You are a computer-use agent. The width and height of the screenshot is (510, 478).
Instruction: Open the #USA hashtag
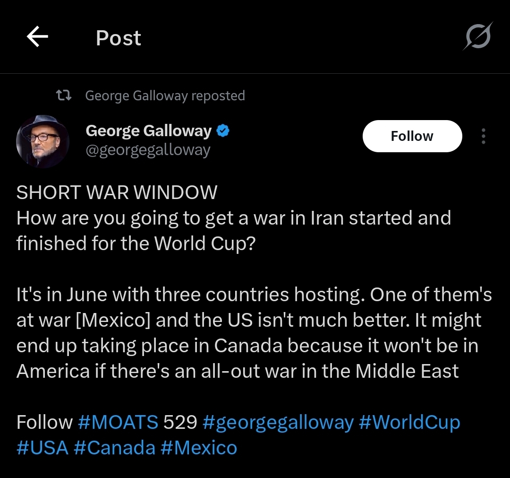[42, 447]
